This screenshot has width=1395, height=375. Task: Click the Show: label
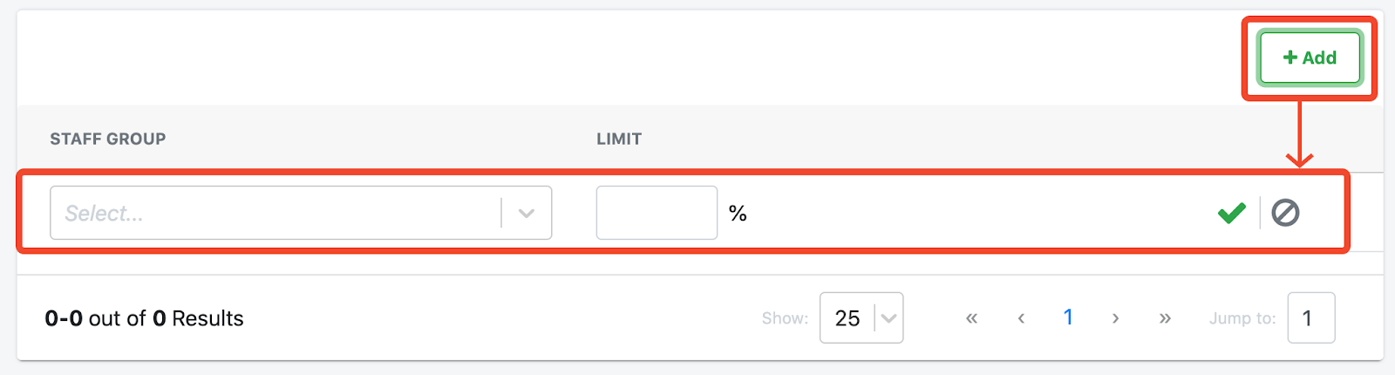click(x=785, y=318)
